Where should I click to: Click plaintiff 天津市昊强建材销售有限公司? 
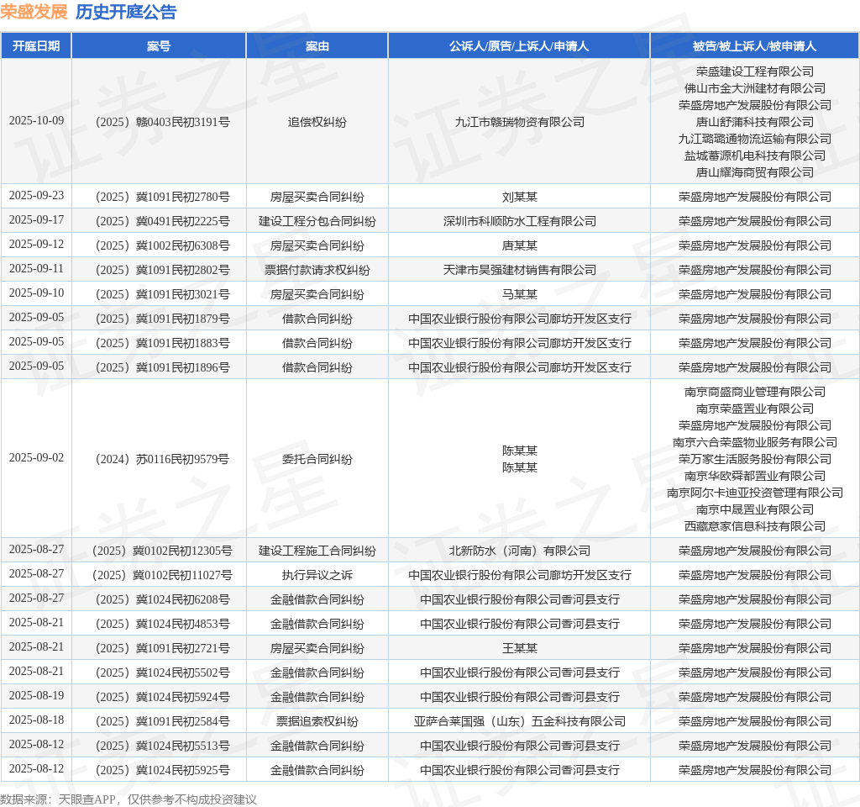coord(519,270)
